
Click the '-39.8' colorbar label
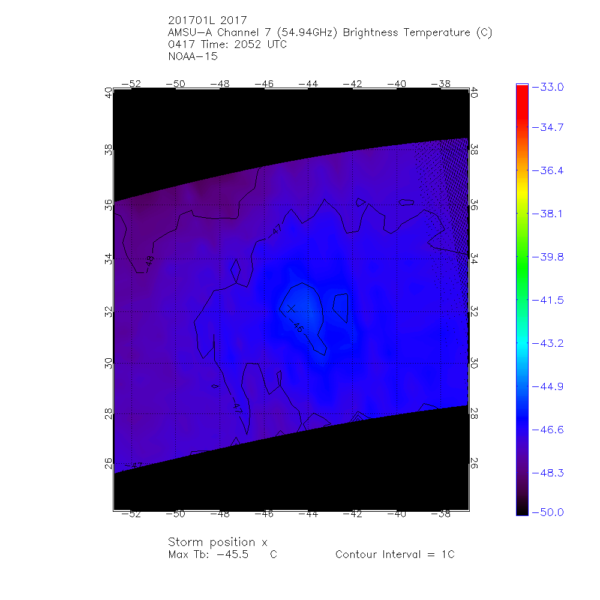coord(548,257)
